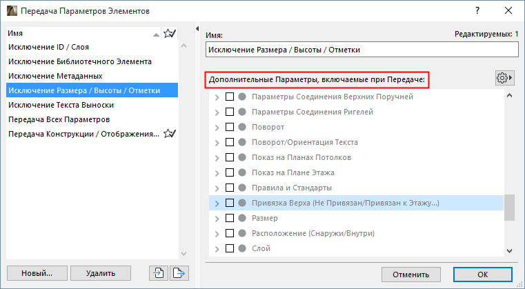525x289 pixels.
Task: Click the import settings icon button
Action: click(159, 273)
